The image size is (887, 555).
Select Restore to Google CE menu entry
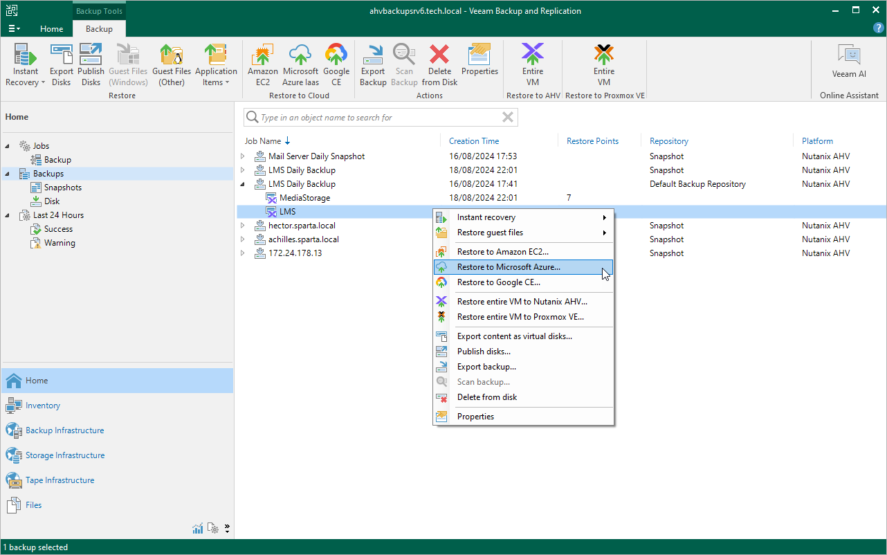click(498, 282)
